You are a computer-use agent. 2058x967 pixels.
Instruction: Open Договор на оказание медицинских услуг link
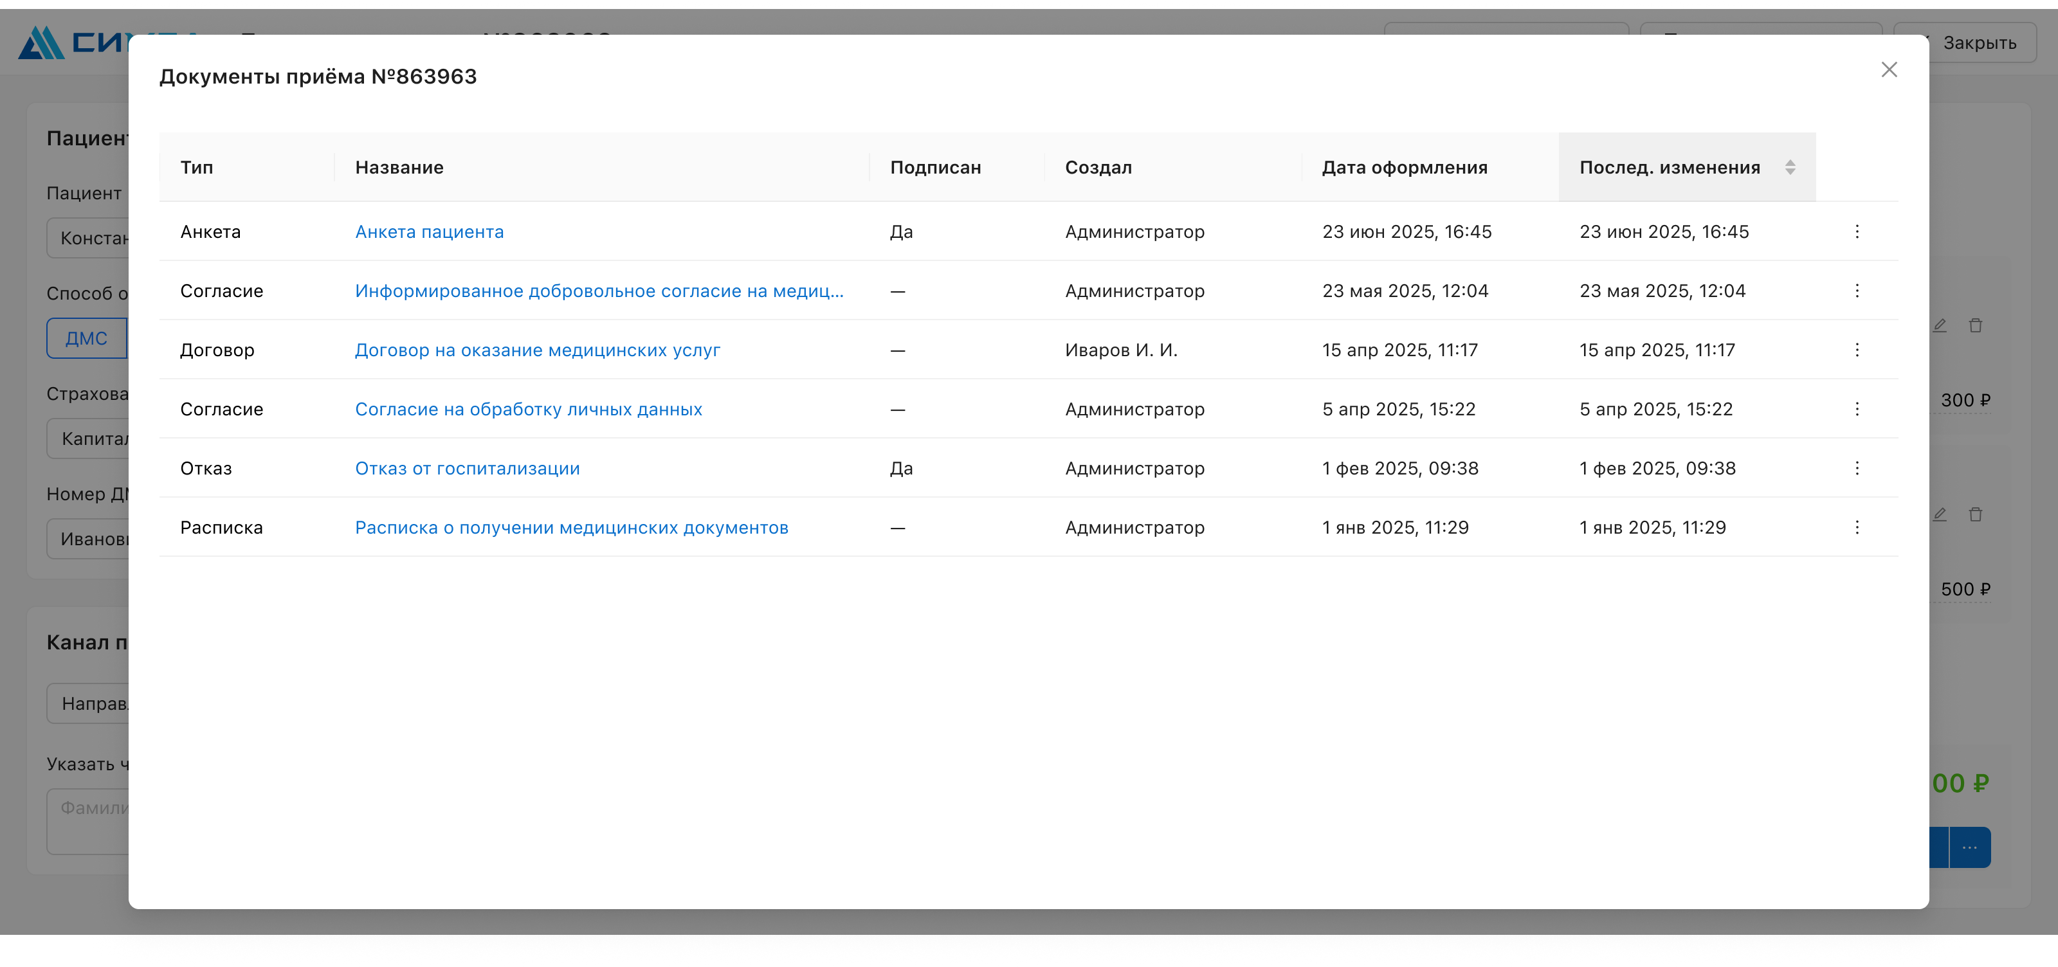[x=537, y=350]
